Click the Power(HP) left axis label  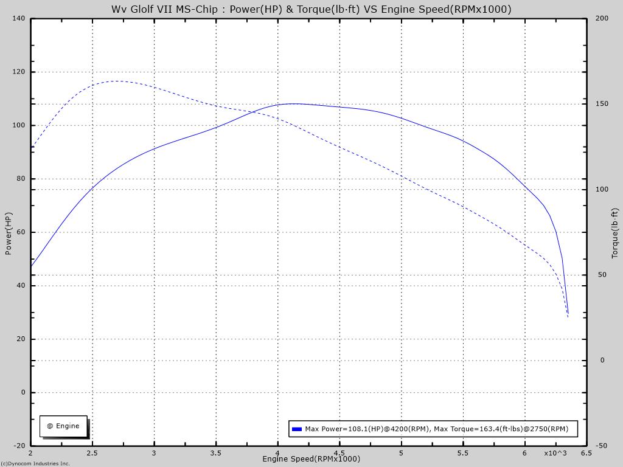coord(9,233)
